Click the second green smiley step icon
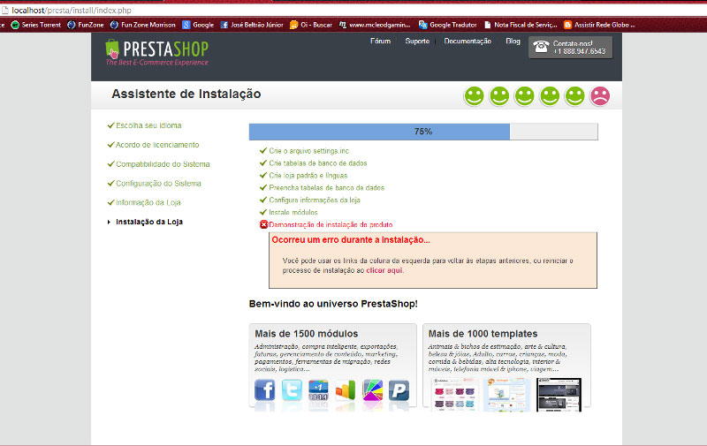Image resolution: width=707 pixels, height=446 pixels. tap(499, 96)
